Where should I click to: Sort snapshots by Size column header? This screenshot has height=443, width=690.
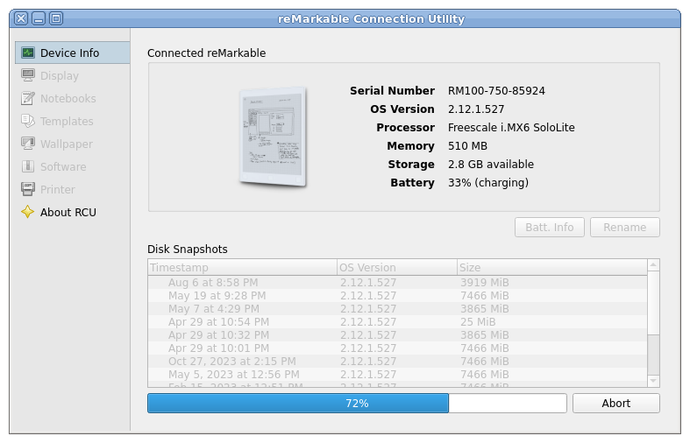pos(552,267)
